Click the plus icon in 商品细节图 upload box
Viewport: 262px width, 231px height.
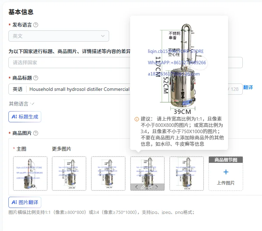[x=226, y=172]
